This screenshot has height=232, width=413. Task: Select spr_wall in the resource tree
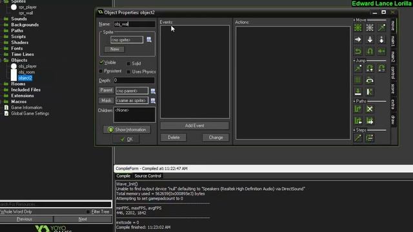pos(26,13)
